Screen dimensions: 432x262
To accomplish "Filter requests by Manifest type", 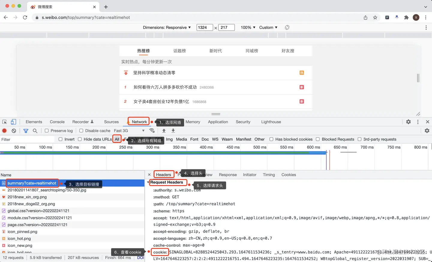I will tap(244, 139).
